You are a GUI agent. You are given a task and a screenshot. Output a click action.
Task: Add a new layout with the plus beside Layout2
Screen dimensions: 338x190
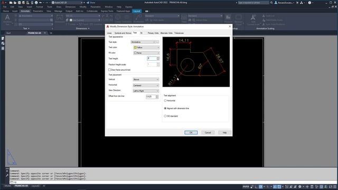click(44, 186)
